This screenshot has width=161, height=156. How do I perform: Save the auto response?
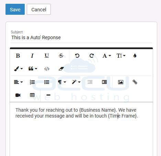(x=15, y=9)
